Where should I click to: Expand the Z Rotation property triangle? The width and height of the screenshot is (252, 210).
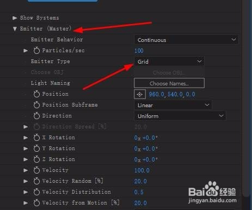[x=26, y=159]
